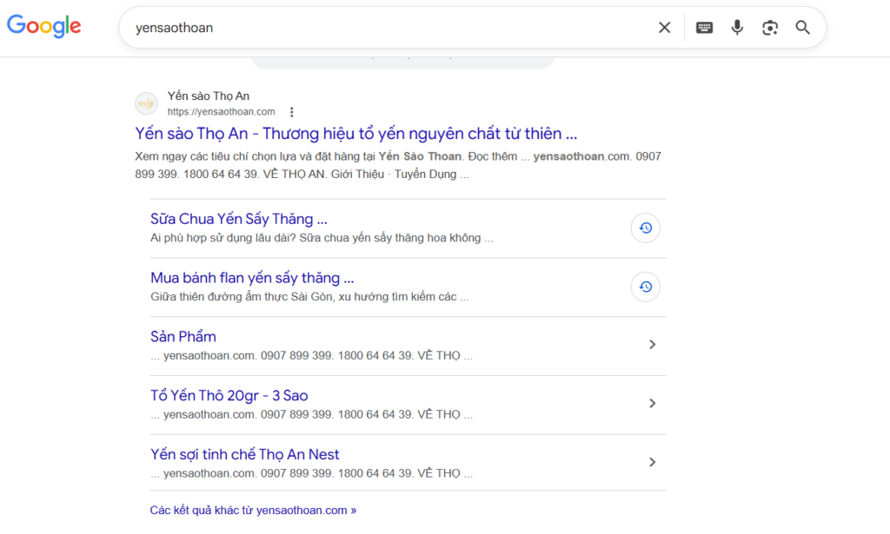Open Google Lens image search
The height and width of the screenshot is (534, 890).
point(770,27)
